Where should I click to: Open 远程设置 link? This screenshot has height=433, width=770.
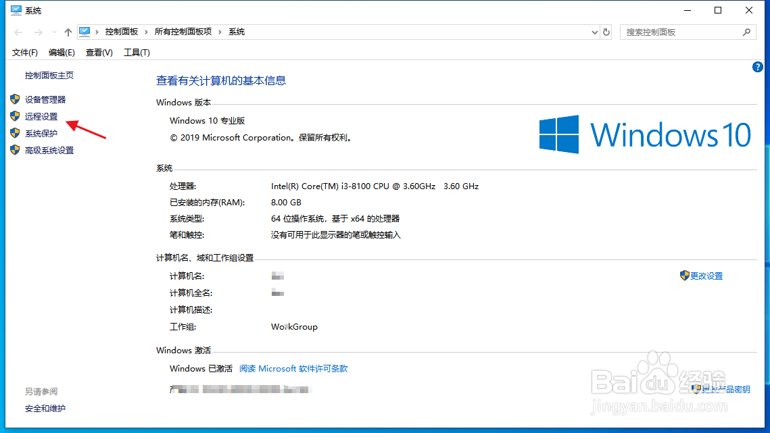coord(41,116)
